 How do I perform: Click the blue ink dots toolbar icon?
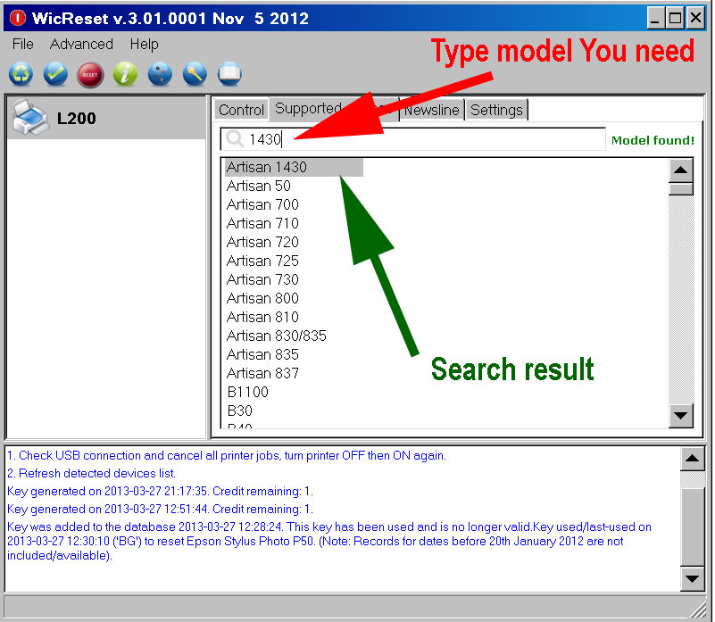pyautogui.click(x=160, y=74)
